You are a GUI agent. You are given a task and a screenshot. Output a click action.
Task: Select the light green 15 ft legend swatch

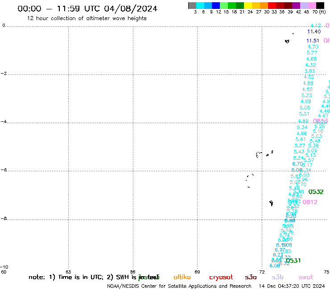224,5
